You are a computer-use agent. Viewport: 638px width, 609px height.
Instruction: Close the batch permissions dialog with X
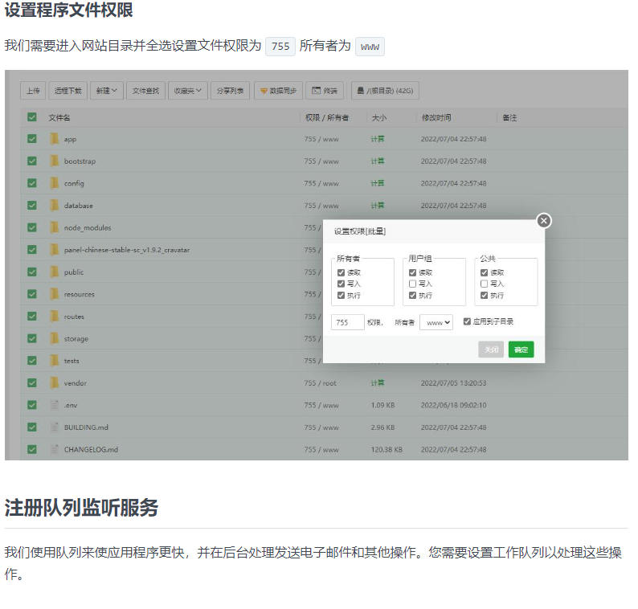click(544, 221)
